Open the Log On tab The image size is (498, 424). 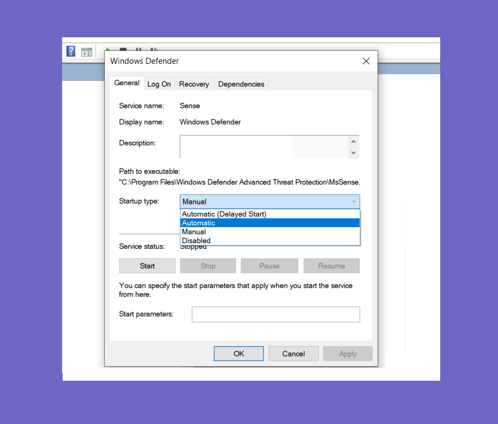pos(159,84)
